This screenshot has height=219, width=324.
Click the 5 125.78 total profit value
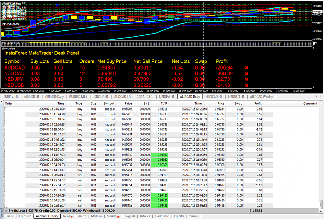pos(256,211)
